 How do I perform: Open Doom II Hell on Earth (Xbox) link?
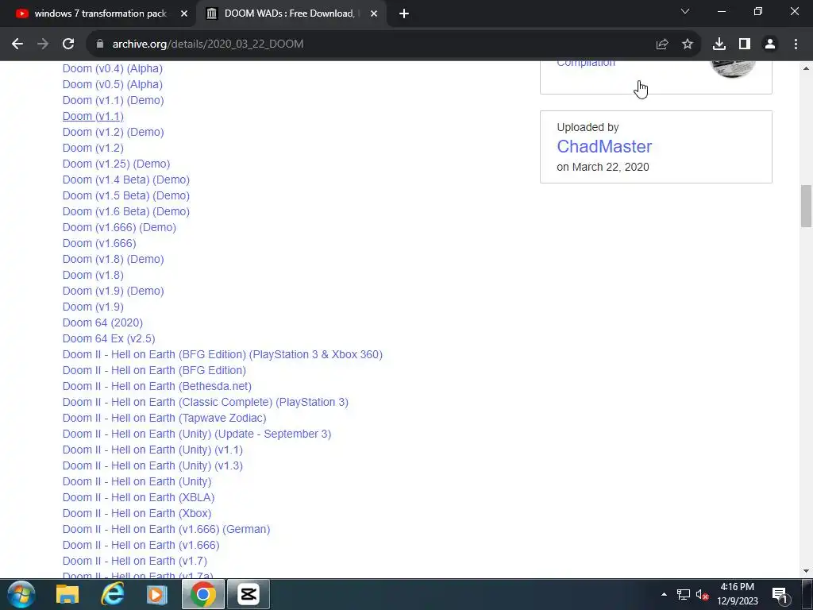pos(137,514)
